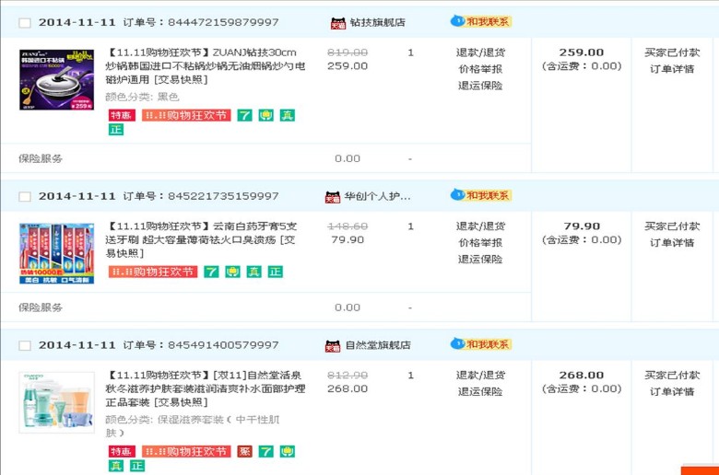Click the green 正 badge on the toothpaste item
The width and height of the screenshot is (719, 475).
pos(275,272)
